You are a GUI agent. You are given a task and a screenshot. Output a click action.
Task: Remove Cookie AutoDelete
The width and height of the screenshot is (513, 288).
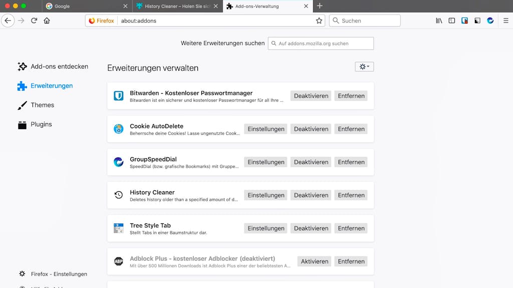(351, 129)
